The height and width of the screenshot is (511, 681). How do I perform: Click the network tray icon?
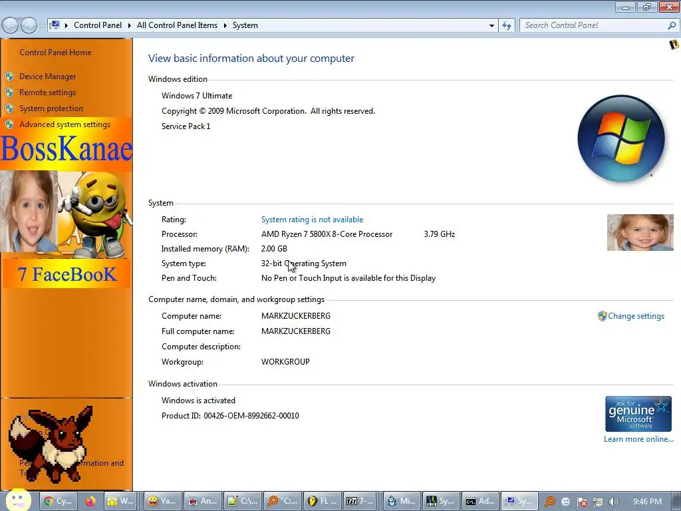pyautogui.click(x=598, y=502)
